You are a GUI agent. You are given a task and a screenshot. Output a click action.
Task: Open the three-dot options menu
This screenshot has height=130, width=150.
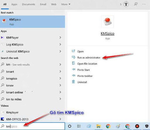pyautogui.click(x=144, y=4)
